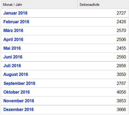The height and width of the screenshot is (115, 129).
Task: Open the Juni 2016 link
Action: coord(13,57)
